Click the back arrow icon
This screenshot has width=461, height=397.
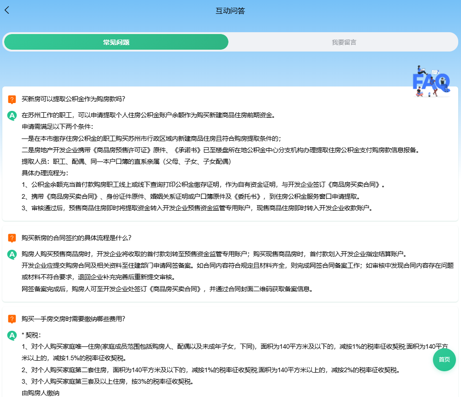click(7, 10)
